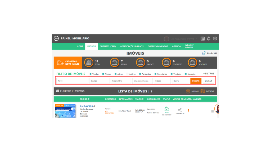Open the Tipos dropdown filter
Screen dimensions: 271x152
[x=72, y=81]
